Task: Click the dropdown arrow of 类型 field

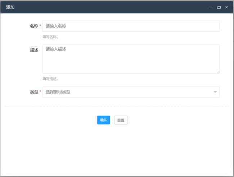Action: (215, 92)
